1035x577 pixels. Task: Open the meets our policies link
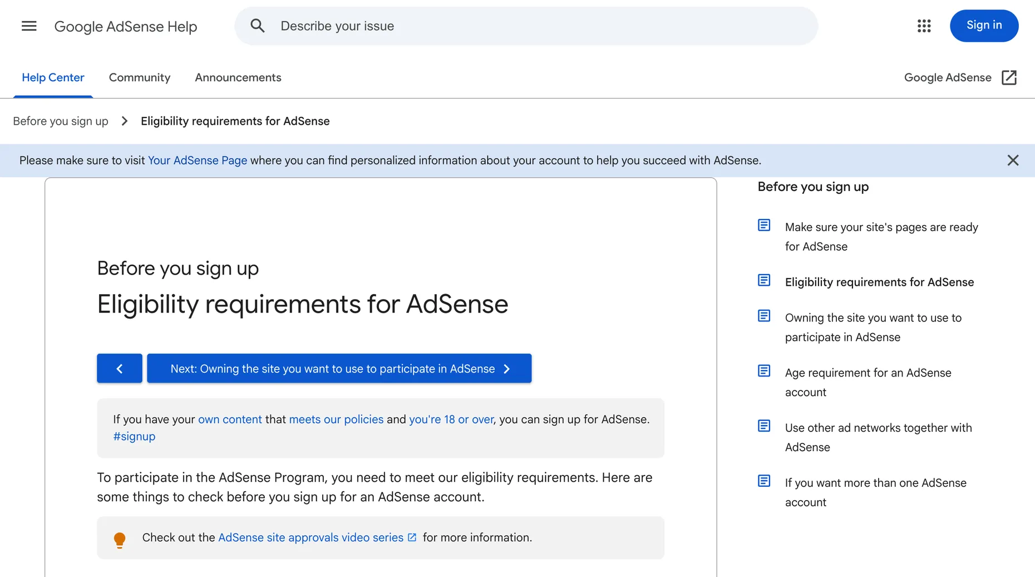pyautogui.click(x=336, y=419)
